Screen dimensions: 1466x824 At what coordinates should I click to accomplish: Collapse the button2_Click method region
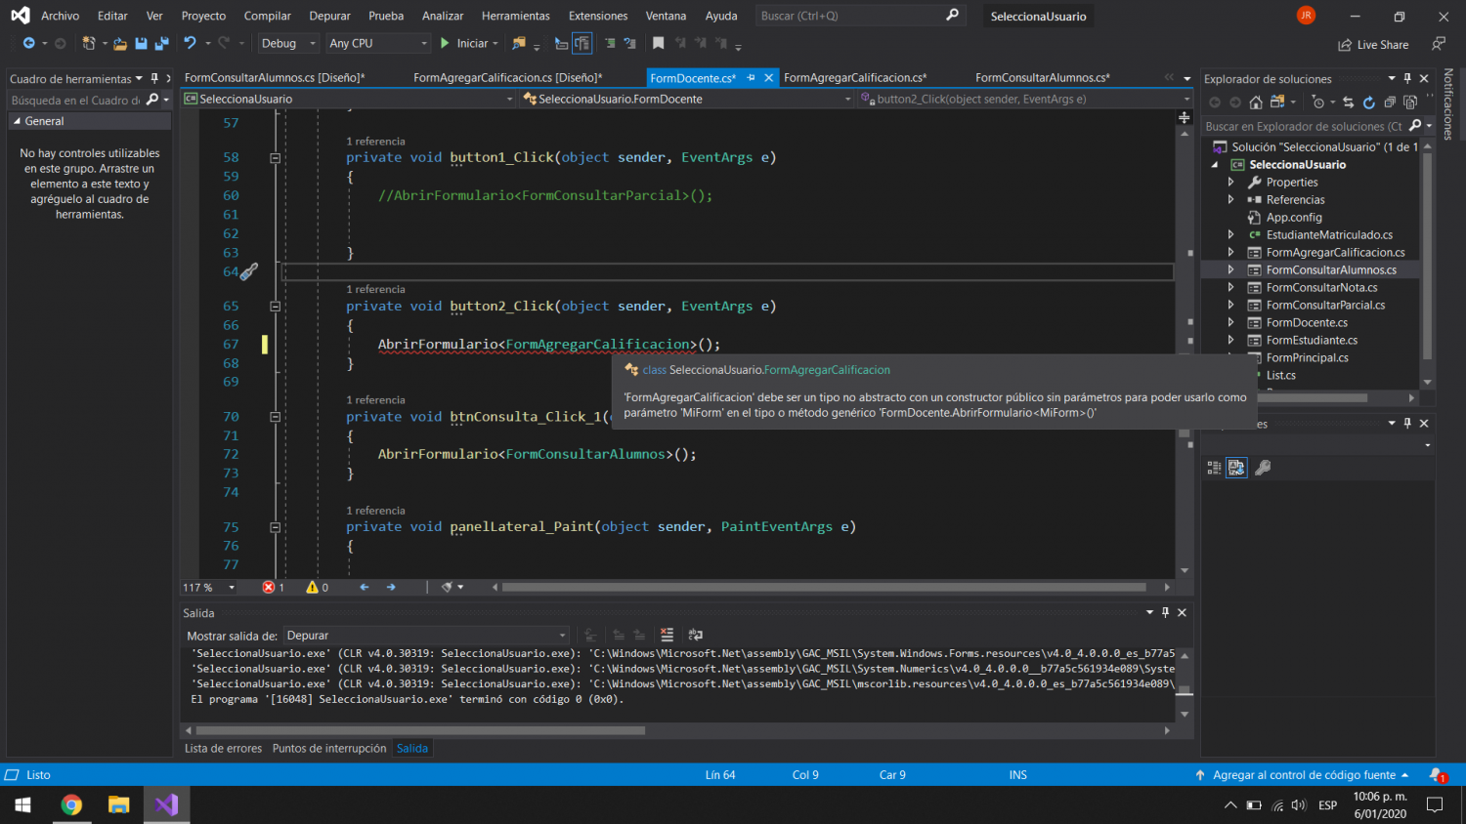point(276,307)
